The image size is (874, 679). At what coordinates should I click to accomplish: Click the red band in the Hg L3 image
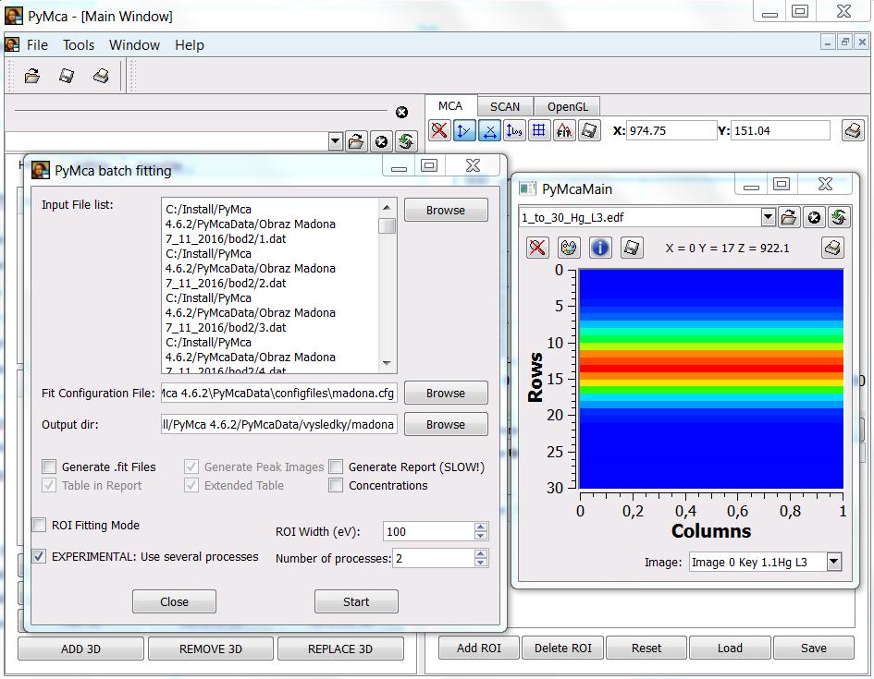pyautogui.click(x=711, y=368)
